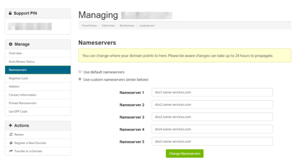Open Addons sidebar item
Screen dimensions: 295x163
coord(38,86)
